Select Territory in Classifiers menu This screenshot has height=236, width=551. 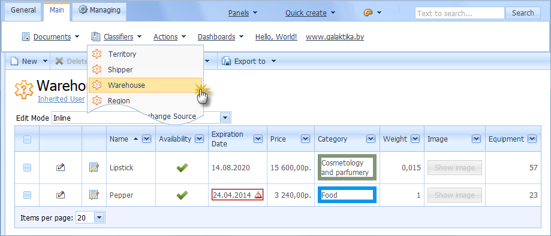[145, 54]
